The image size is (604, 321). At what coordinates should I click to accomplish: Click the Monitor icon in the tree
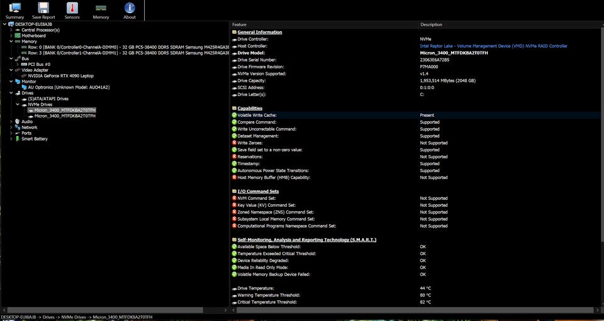18,82
